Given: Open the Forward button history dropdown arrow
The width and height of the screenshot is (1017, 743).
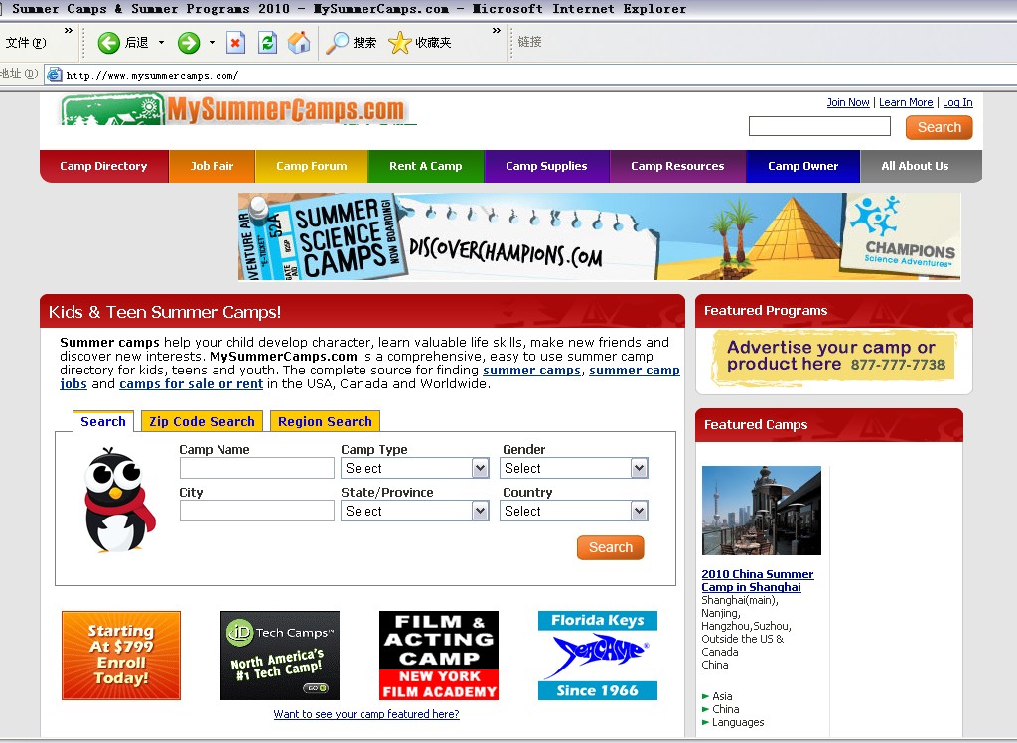Looking at the screenshot, I should click(213, 43).
